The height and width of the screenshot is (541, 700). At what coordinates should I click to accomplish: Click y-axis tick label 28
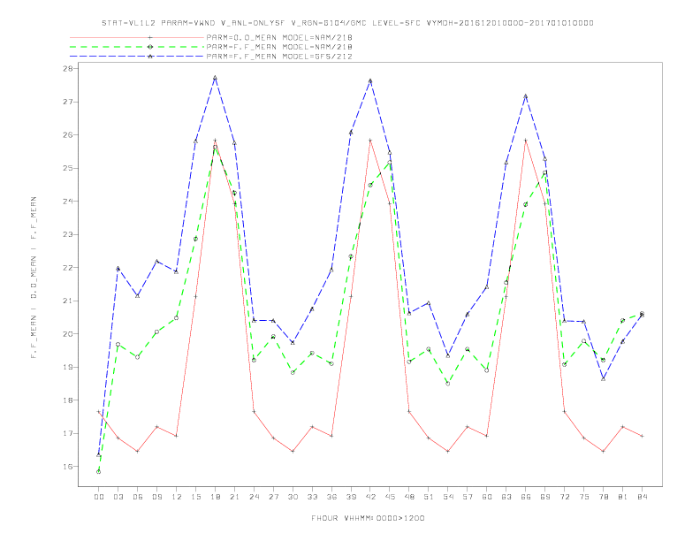[x=67, y=68]
